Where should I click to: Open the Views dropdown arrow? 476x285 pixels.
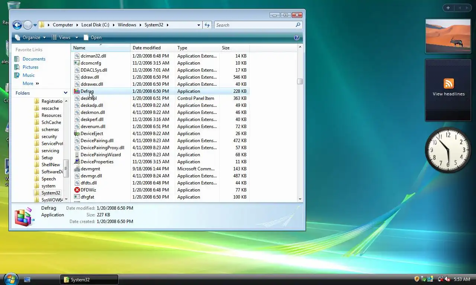pyautogui.click(x=77, y=37)
